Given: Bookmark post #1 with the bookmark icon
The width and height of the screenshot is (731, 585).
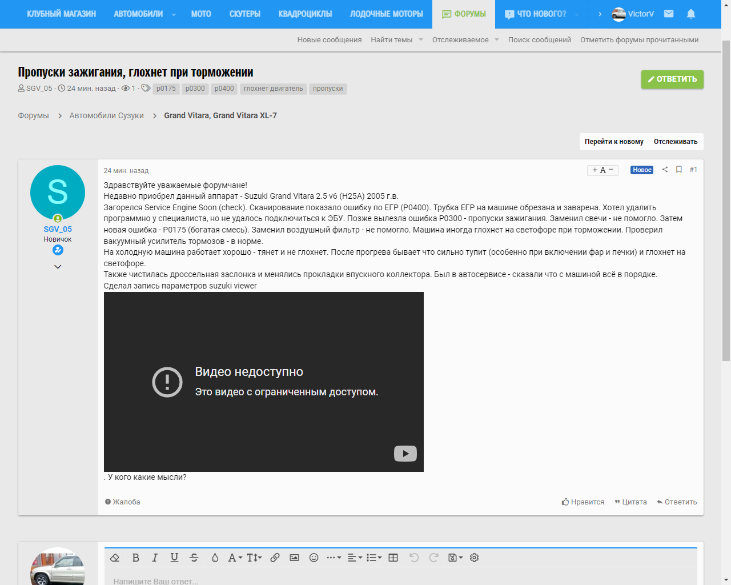Looking at the screenshot, I should point(679,170).
